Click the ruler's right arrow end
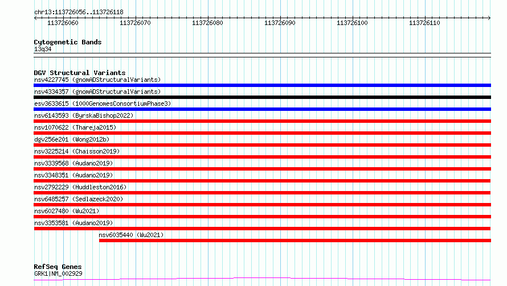 tap(489, 18)
